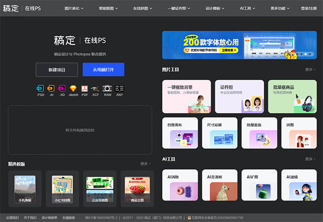Viewport: 323px width, 222px height.
Task: Open the 手机海报 template thumbnail
Action: tap(25, 189)
